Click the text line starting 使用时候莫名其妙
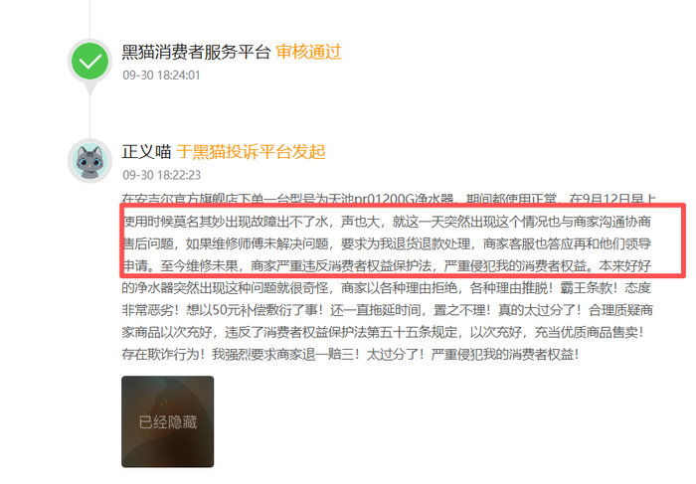Screen dimensions: 696x484 point(387,221)
